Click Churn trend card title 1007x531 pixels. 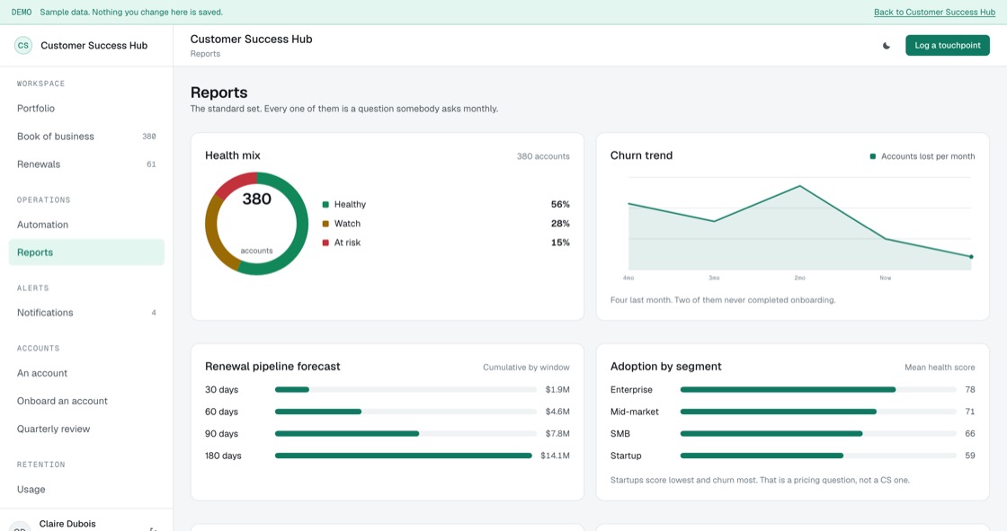(x=641, y=155)
